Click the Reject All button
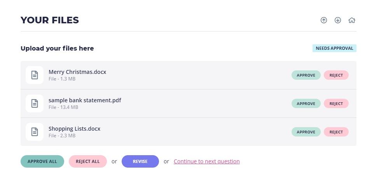379x189 pixels. pos(88,161)
